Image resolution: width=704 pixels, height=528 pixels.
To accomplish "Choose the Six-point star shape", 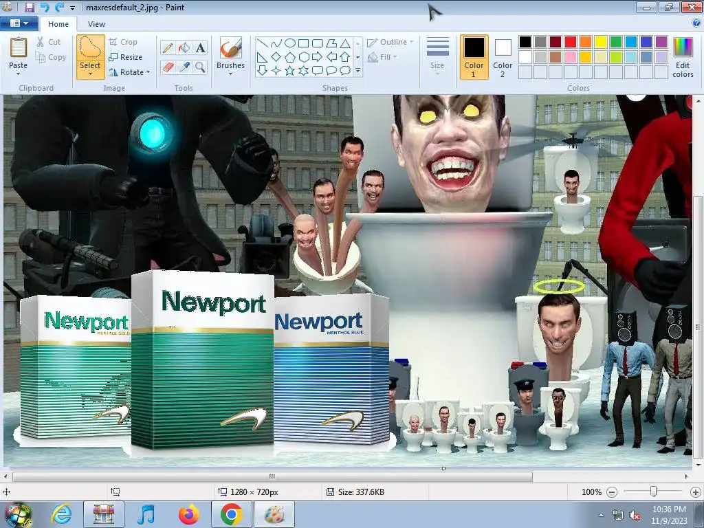I will (303, 71).
